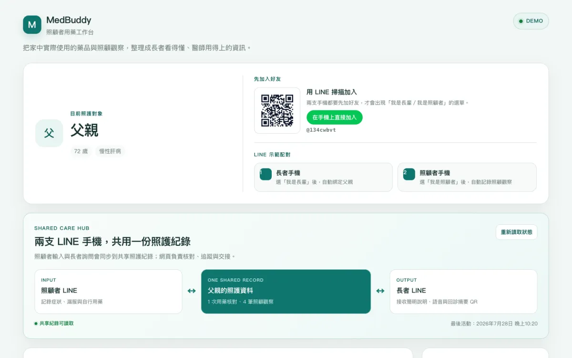
Task: Click the MedBuddy title text
Action: [x=69, y=20]
